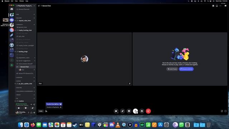Share screen from voice connected panel
This screenshot has height=129, width=229.
pyautogui.click(x=25, y=108)
